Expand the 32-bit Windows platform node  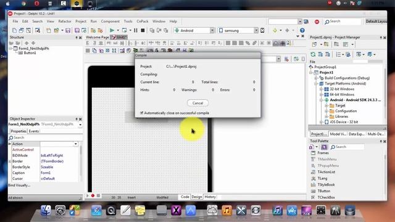coord(321,89)
